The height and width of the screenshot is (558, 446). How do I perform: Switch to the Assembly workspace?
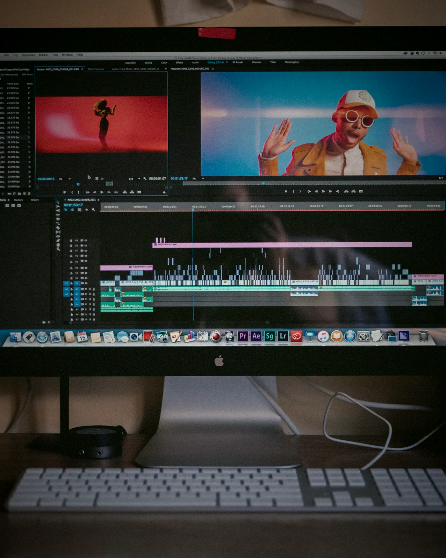pos(130,63)
